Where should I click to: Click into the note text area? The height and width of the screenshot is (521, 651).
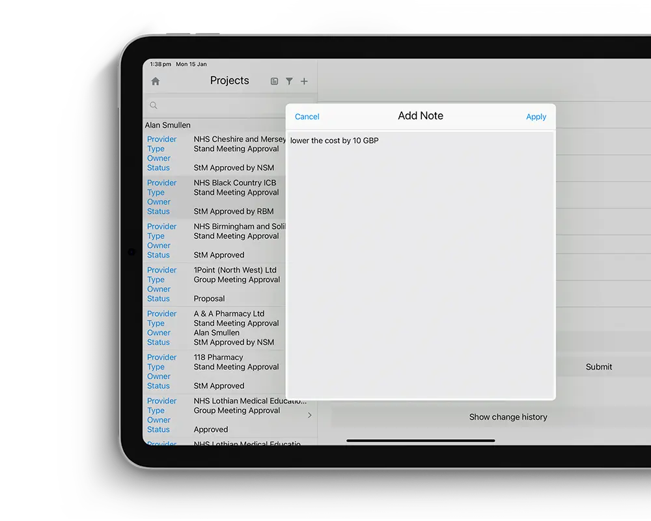tap(421, 265)
